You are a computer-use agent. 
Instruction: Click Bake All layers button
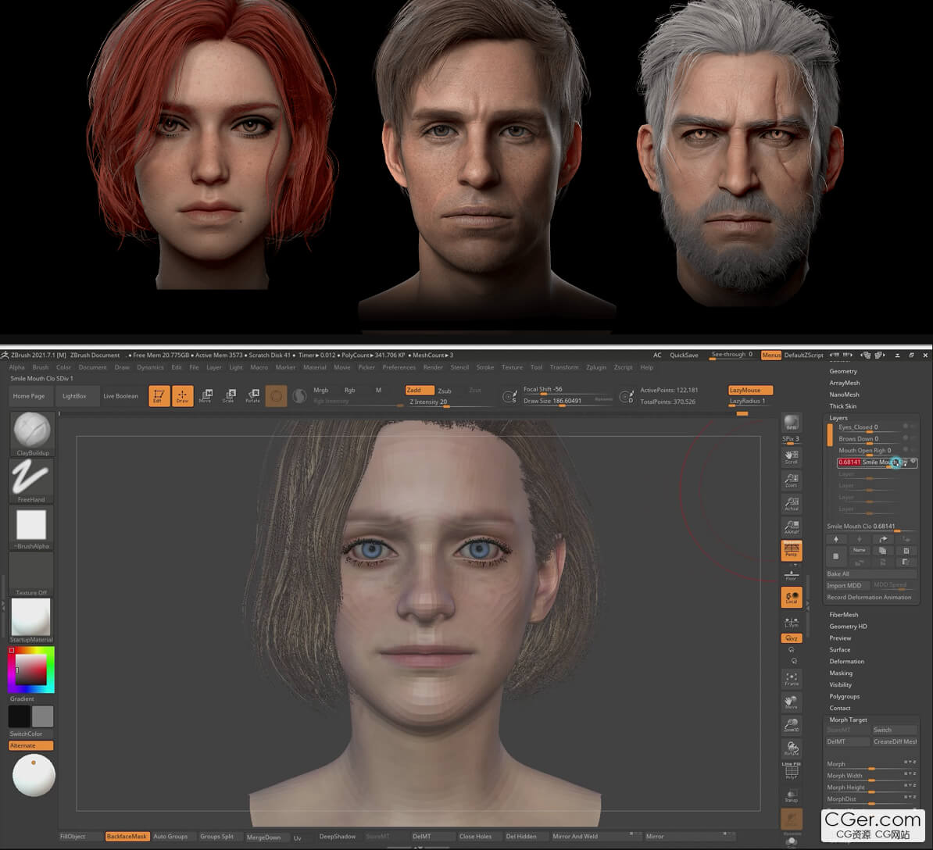[871, 574]
